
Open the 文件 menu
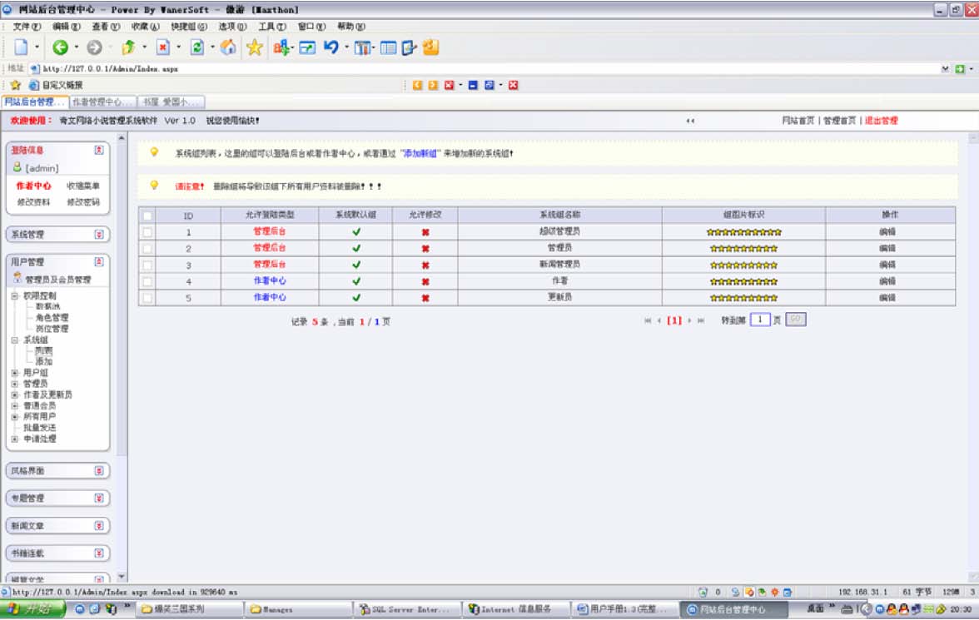[x=27, y=27]
